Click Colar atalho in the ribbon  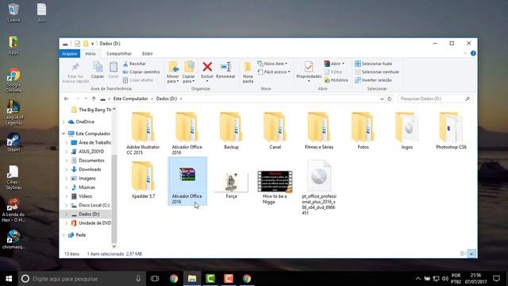[x=137, y=80]
